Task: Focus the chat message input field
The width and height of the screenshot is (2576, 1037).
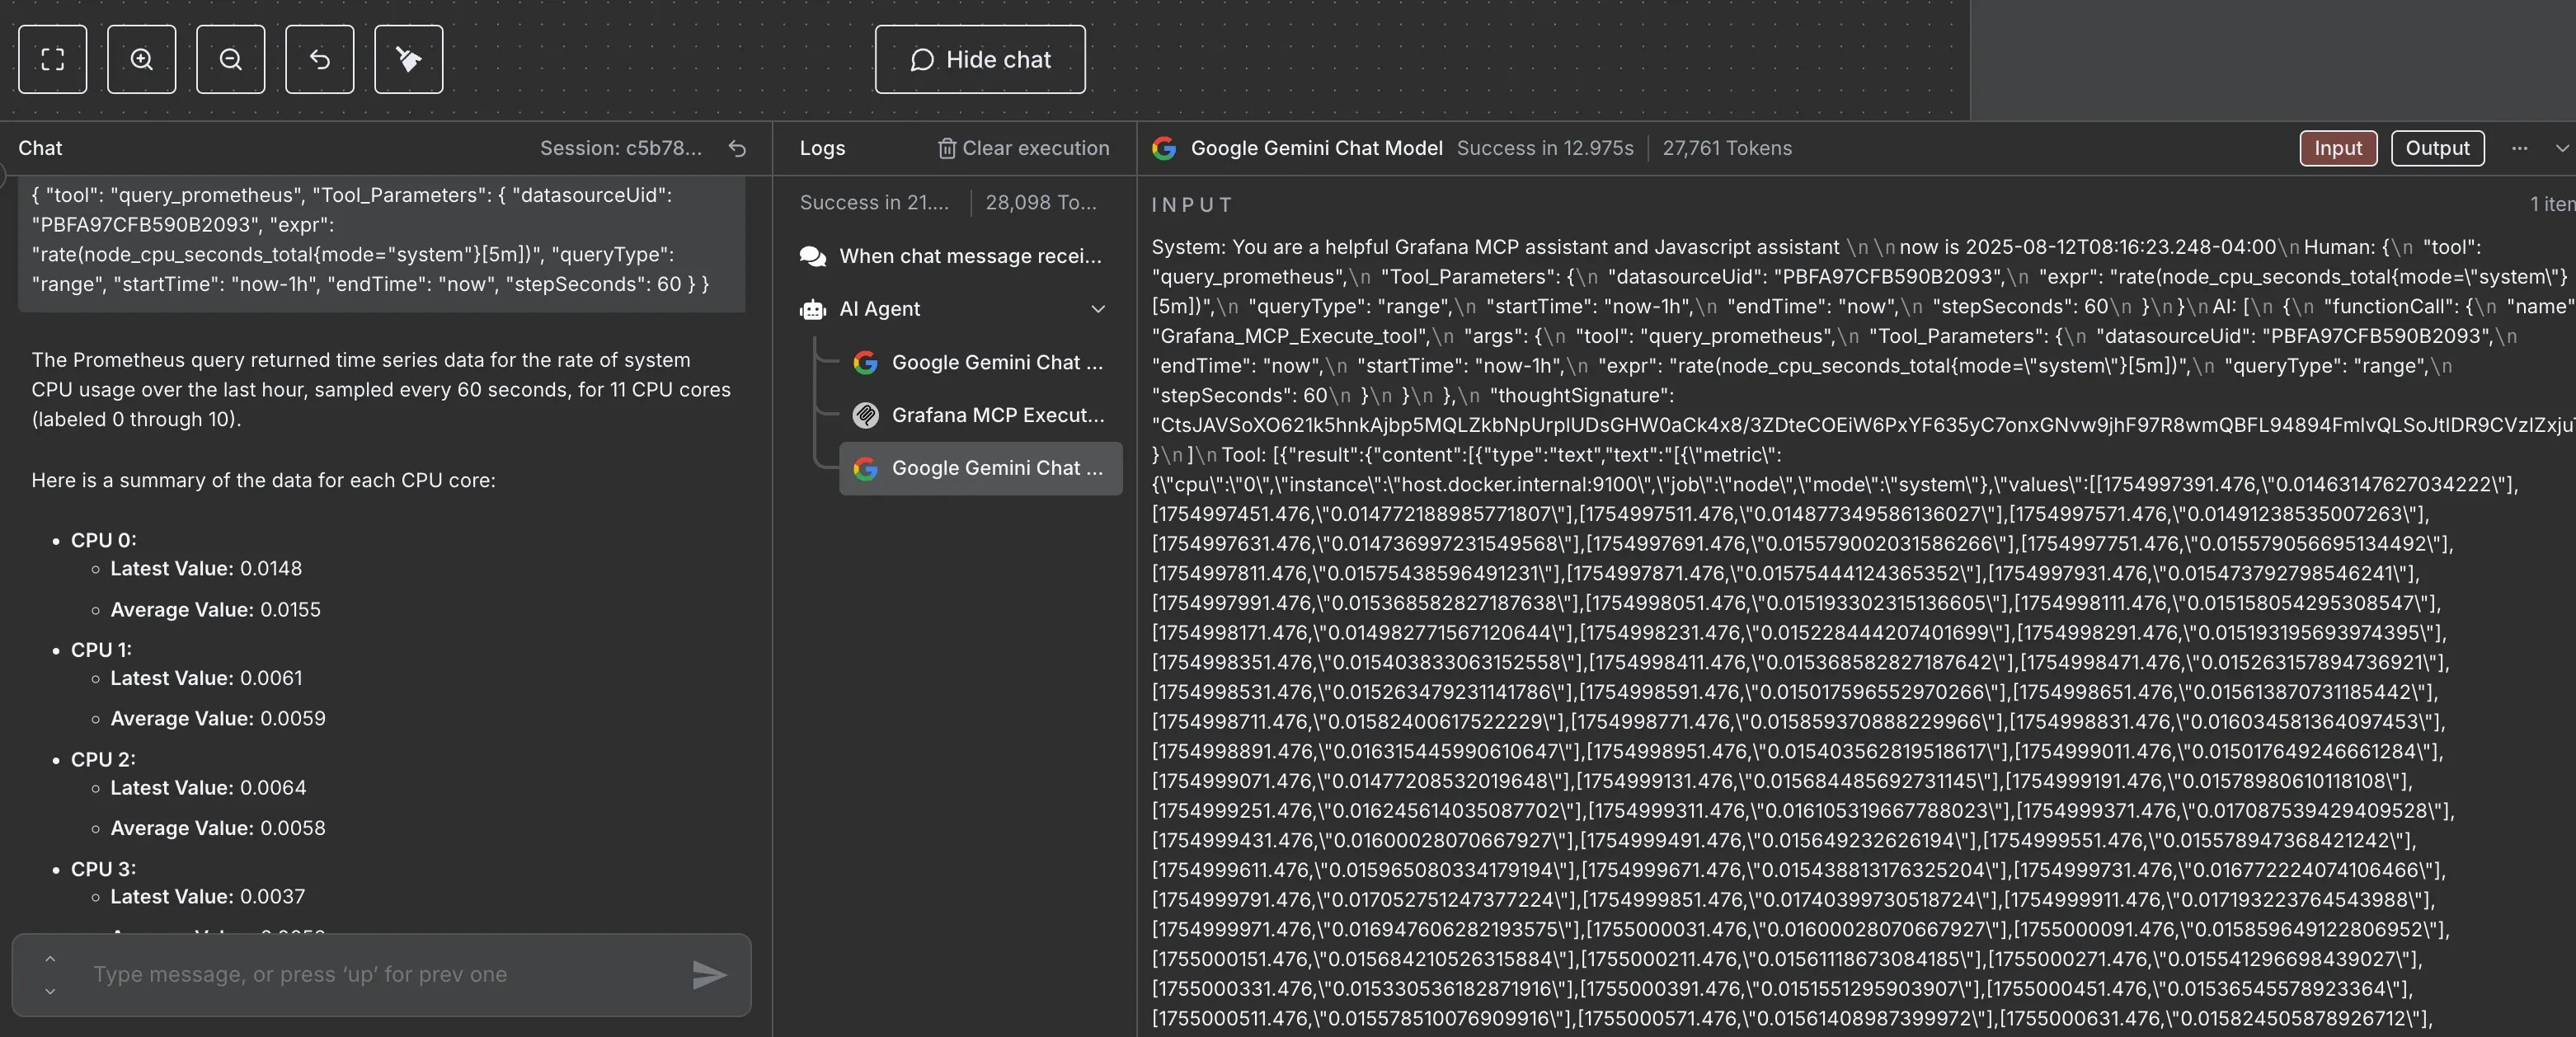Action: (382, 975)
